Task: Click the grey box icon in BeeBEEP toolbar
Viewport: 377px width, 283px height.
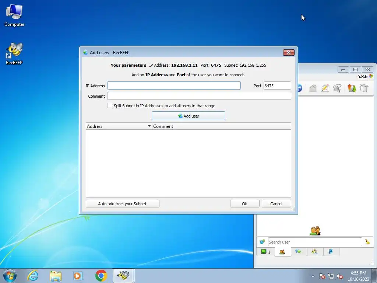Action: coord(364,88)
